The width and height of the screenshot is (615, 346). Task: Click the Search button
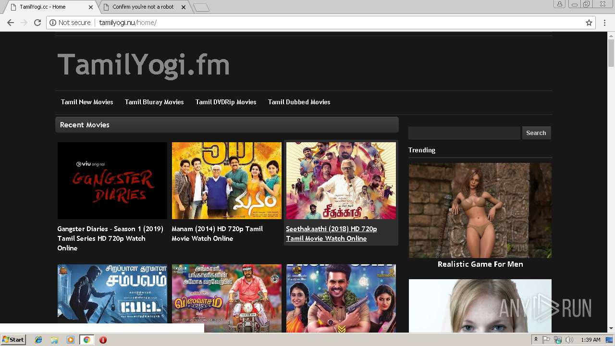[536, 133]
